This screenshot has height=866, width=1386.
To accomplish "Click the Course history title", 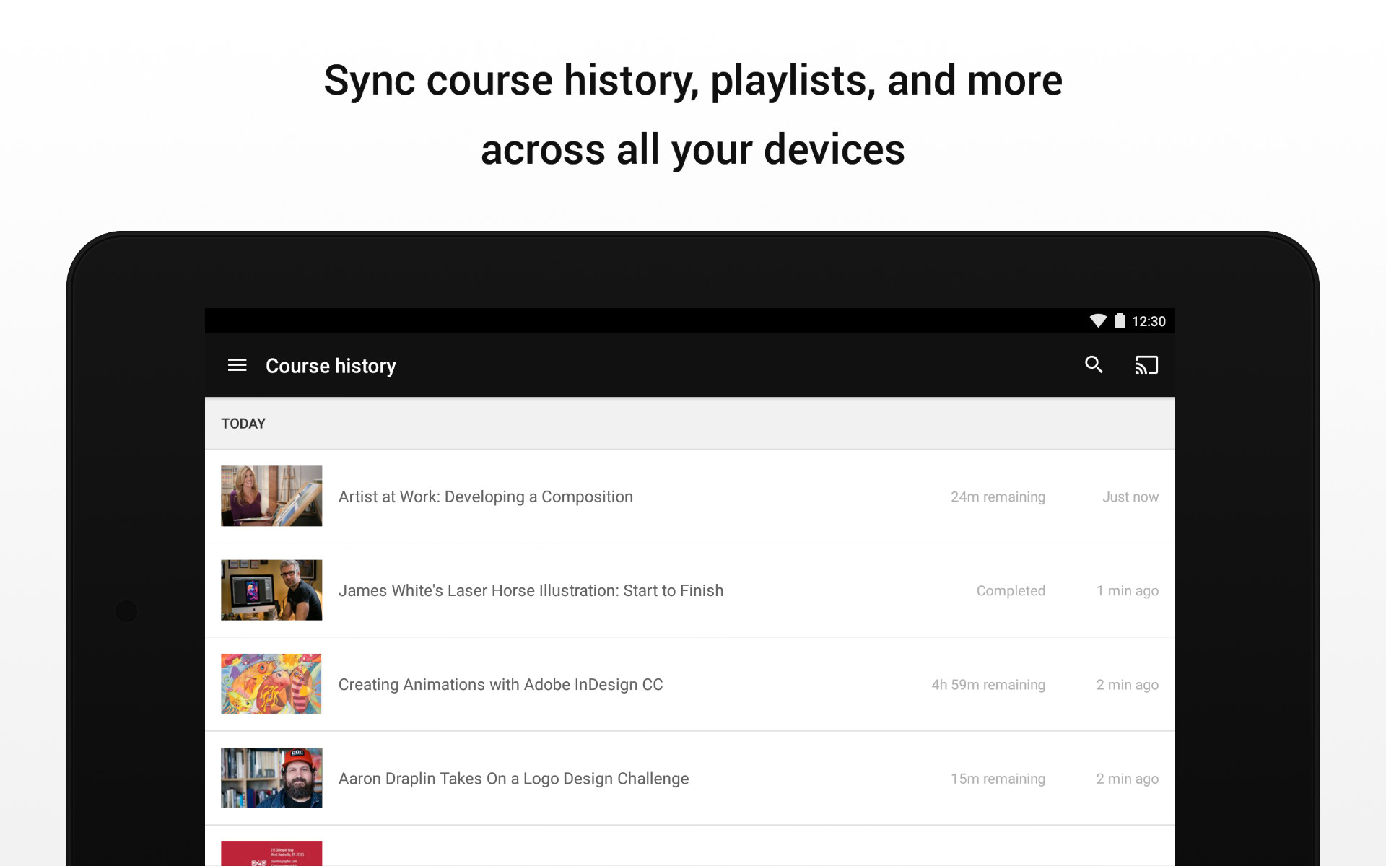I will coord(331,366).
